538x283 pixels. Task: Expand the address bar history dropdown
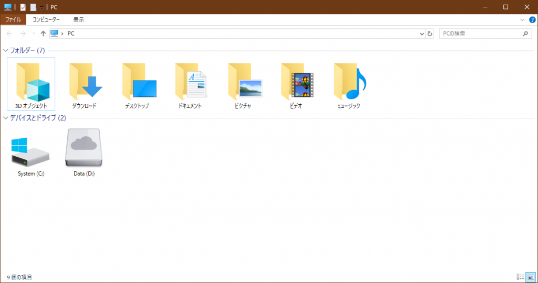coord(422,34)
